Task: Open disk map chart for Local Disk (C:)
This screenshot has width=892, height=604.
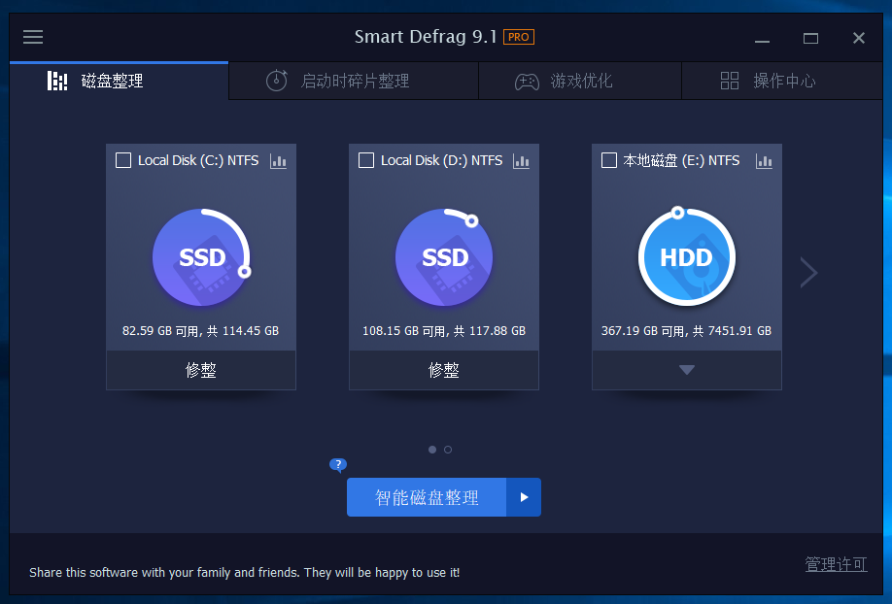Action: click(279, 161)
